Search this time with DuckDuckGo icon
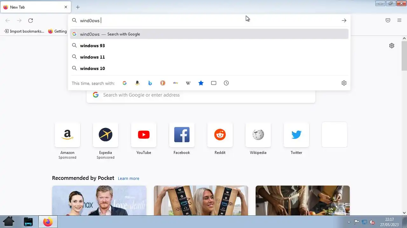The height and width of the screenshot is (228, 407). pos(163,83)
